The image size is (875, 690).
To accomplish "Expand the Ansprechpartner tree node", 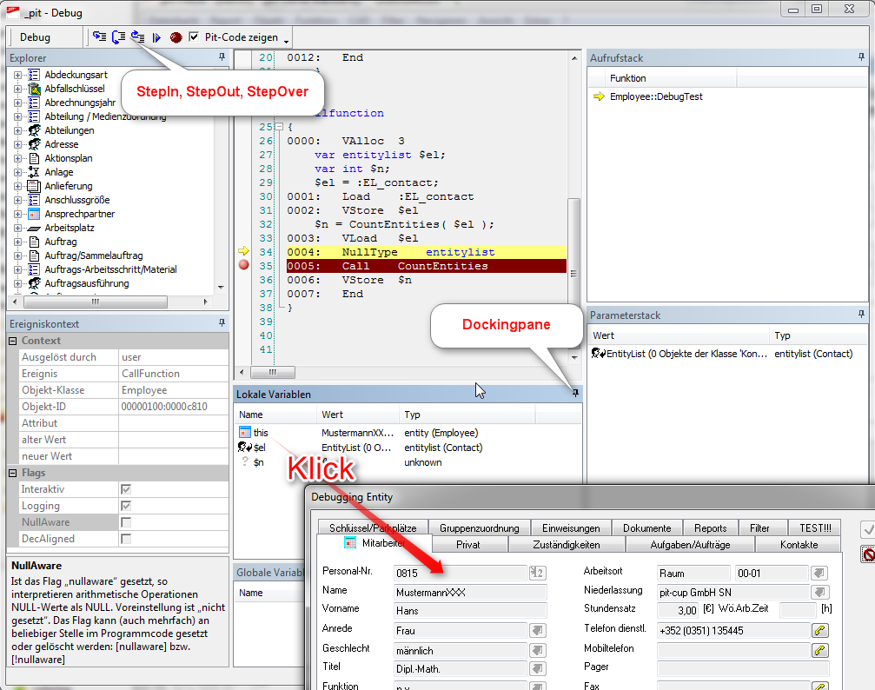I will (x=18, y=214).
